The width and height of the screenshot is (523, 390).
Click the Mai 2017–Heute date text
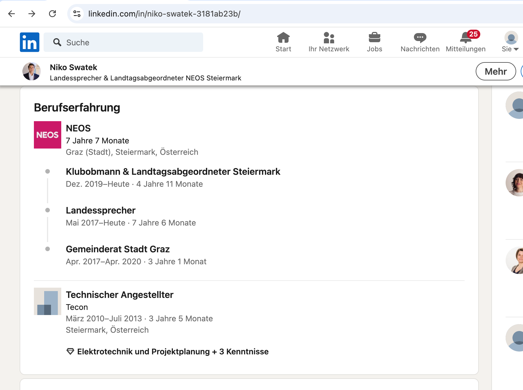tap(95, 223)
